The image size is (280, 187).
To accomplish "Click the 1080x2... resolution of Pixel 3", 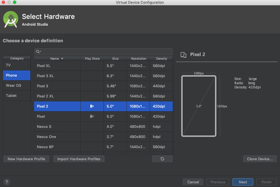I will 138,86.
